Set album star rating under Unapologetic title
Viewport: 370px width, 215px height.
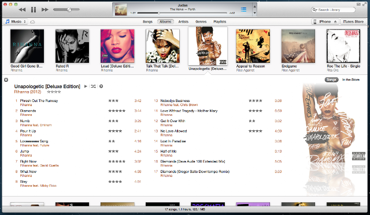(54, 92)
